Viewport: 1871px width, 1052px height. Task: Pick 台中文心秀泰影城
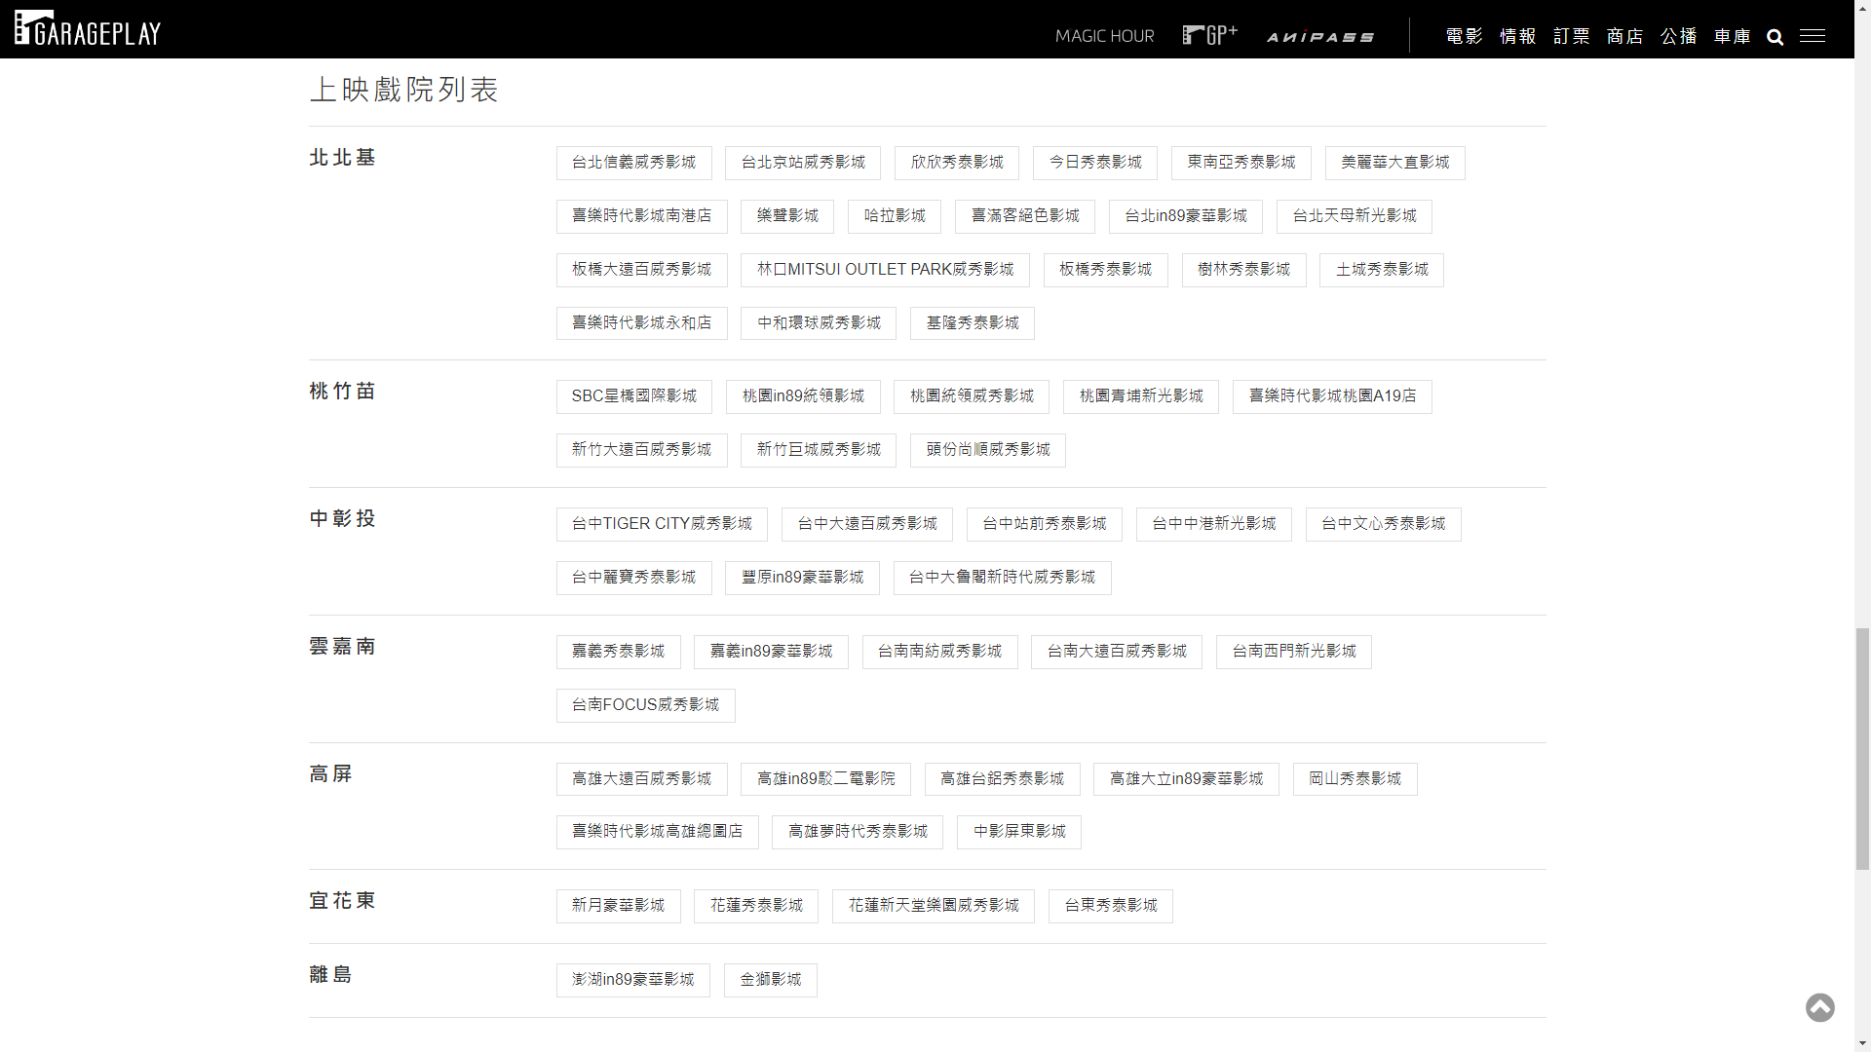tap(1384, 524)
